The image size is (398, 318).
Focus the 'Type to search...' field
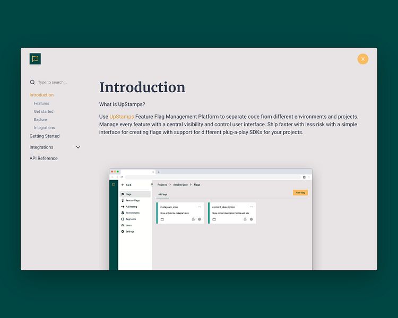(x=53, y=82)
